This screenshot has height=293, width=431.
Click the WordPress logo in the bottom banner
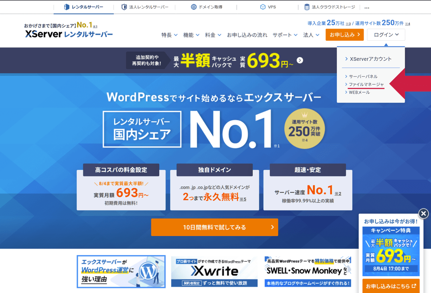coord(148,271)
